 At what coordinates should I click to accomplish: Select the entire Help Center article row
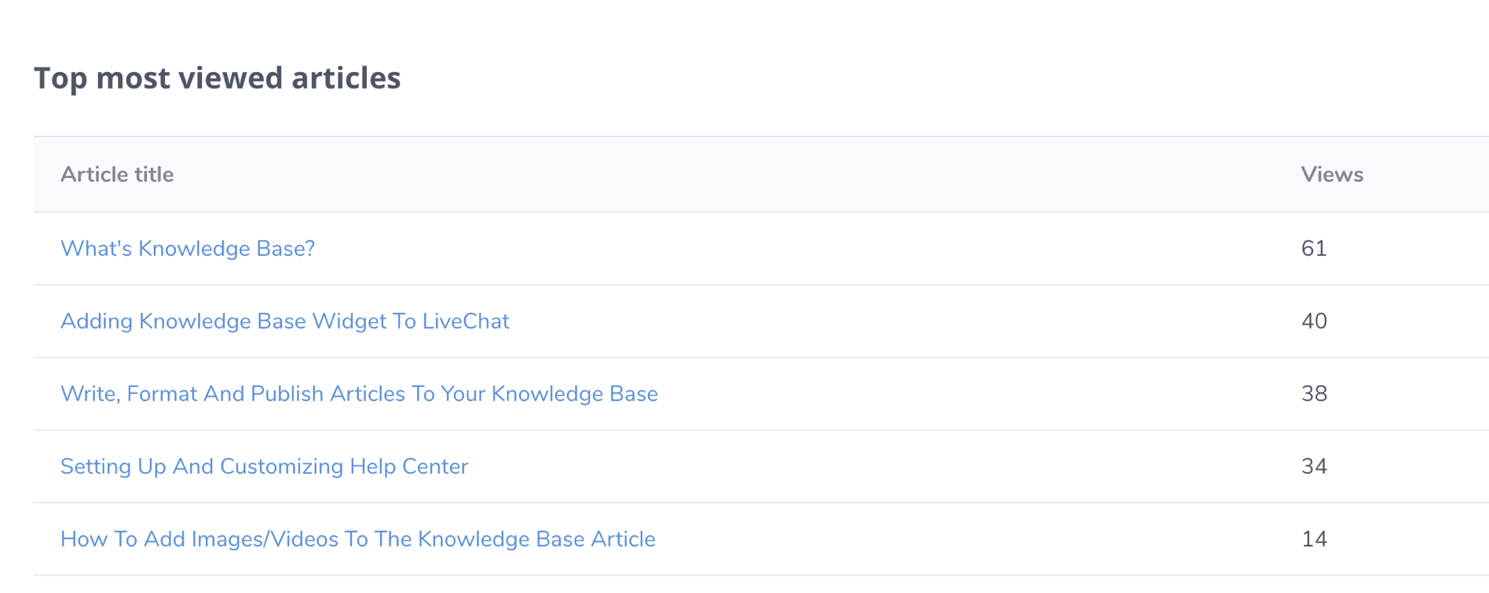point(761,467)
